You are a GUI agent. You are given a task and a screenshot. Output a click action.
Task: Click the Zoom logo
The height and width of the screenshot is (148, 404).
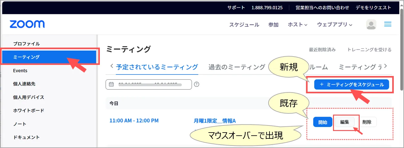click(x=27, y=24)
